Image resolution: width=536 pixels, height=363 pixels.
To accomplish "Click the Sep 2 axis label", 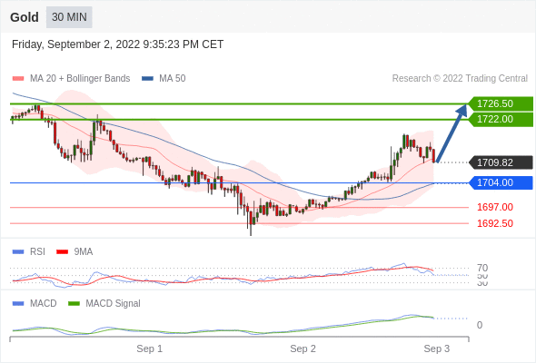I will tap(303, 348).
